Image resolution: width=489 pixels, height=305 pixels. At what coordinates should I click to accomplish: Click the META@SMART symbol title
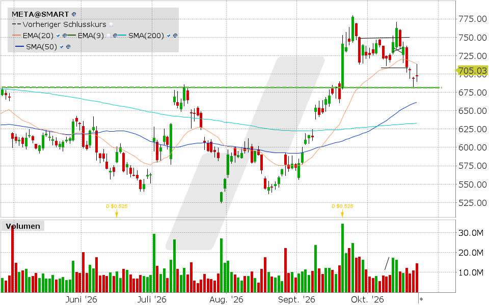coord(40,14)
